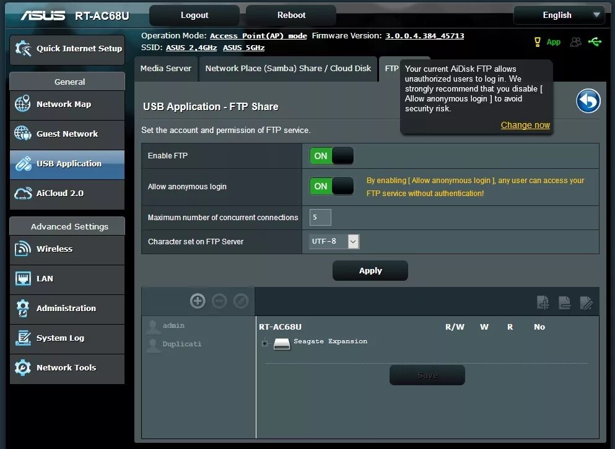
Task: Click the No permission column header
Action: (x=539, y=327)
